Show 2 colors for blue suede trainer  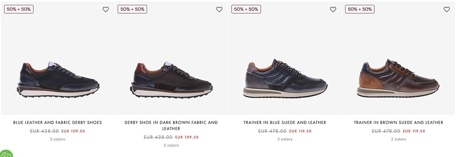285,139
